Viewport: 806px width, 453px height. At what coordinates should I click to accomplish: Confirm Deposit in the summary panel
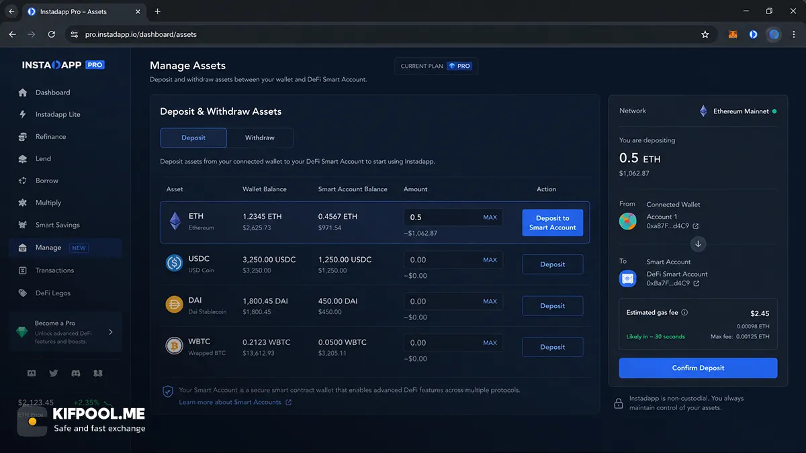click(698, 368)
